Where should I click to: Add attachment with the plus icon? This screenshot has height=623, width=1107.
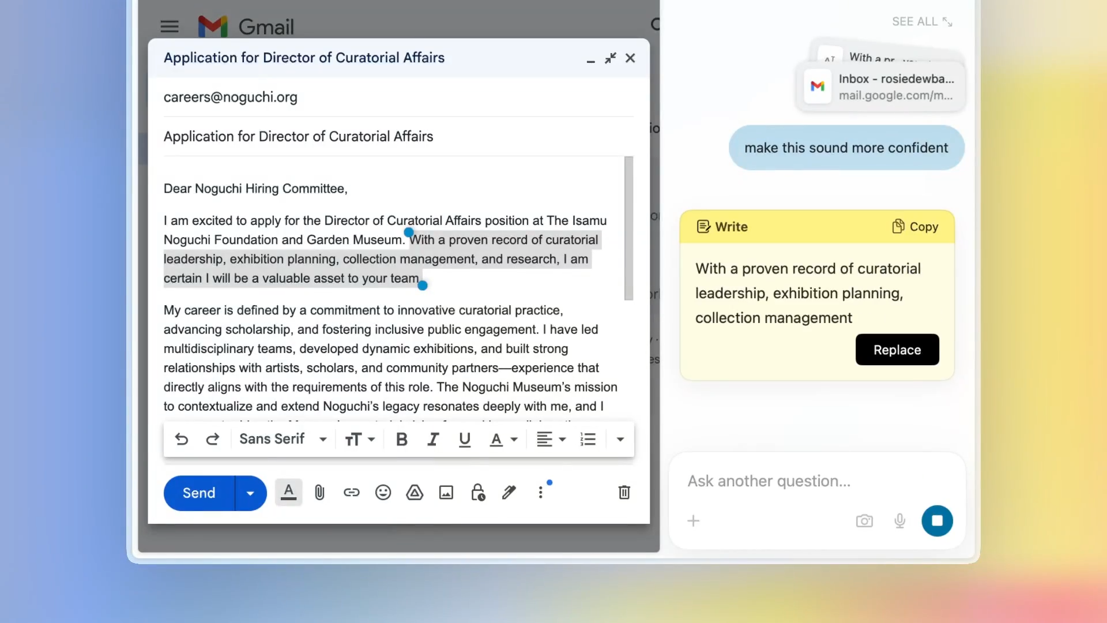click(694, 521)
